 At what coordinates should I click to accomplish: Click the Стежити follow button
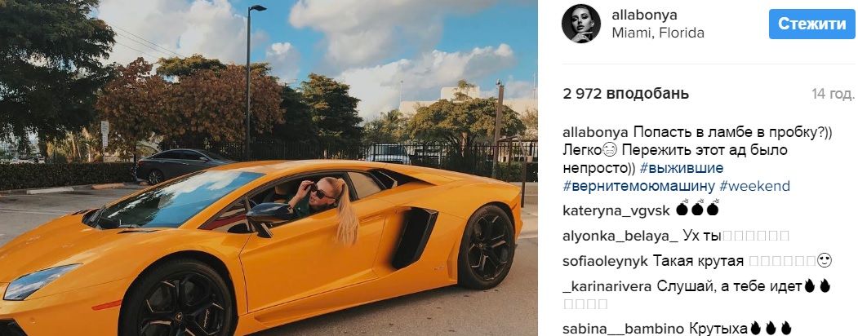click(x=811, y=24)
